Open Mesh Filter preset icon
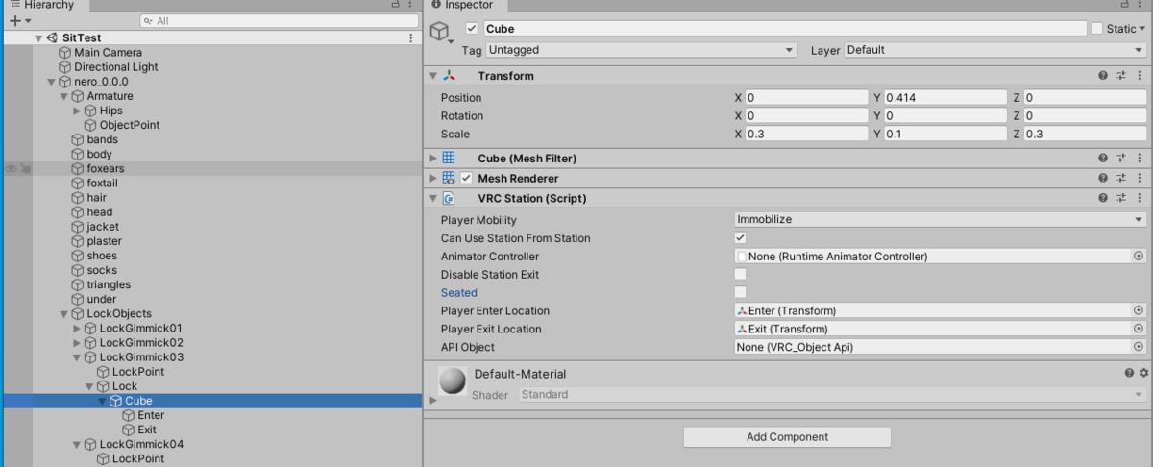The width and height of the screenshot is (1153, 467). [x=1121, y=159]
